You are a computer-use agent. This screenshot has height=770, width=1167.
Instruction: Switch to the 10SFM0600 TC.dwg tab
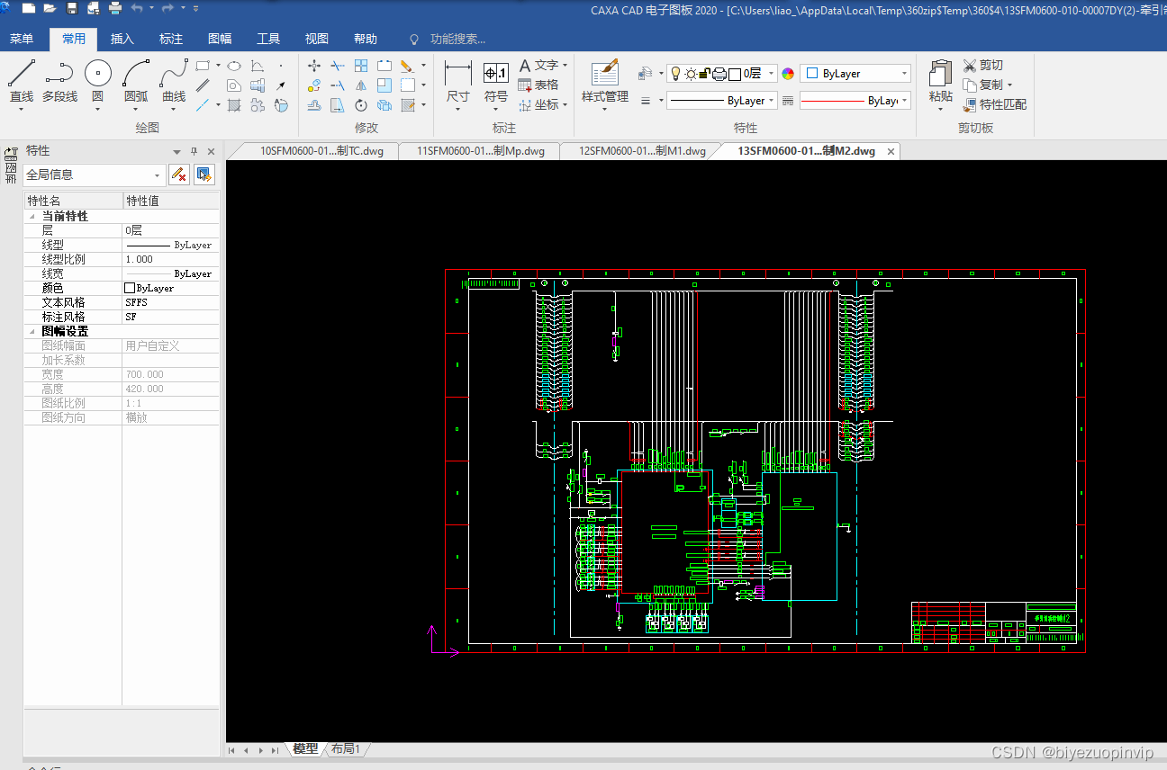pyautogui.click(x=321, y=151)
